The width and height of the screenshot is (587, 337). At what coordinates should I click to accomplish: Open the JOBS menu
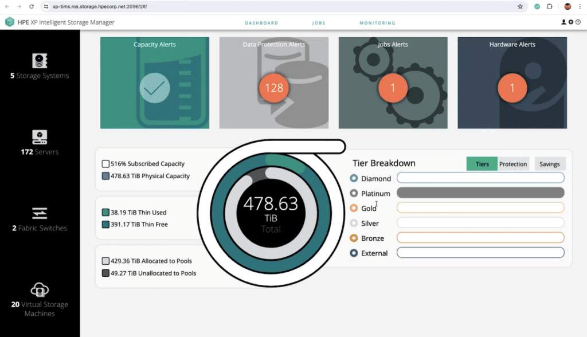click(x=319, y=23)
